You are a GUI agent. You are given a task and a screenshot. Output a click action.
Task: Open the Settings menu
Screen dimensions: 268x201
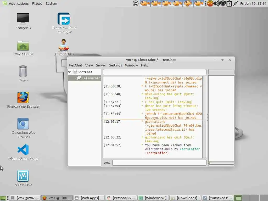click(x=115, y=65)
